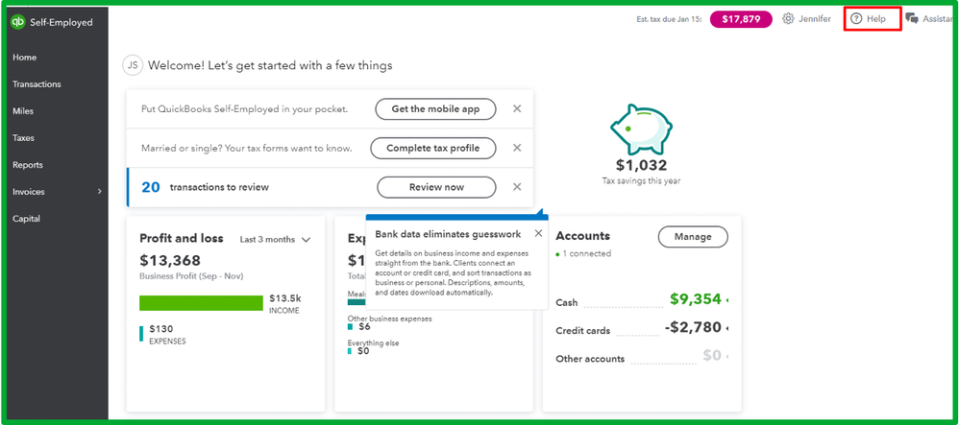
Task: Close the Bank data tooltip popup
Action: coord(538,233)
